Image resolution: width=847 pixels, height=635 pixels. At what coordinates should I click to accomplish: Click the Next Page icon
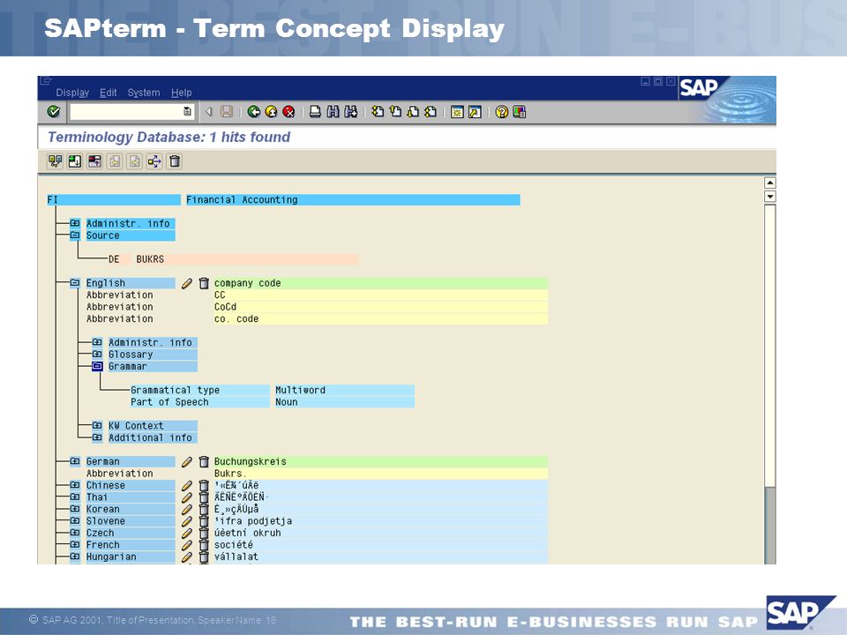point(413,112)
